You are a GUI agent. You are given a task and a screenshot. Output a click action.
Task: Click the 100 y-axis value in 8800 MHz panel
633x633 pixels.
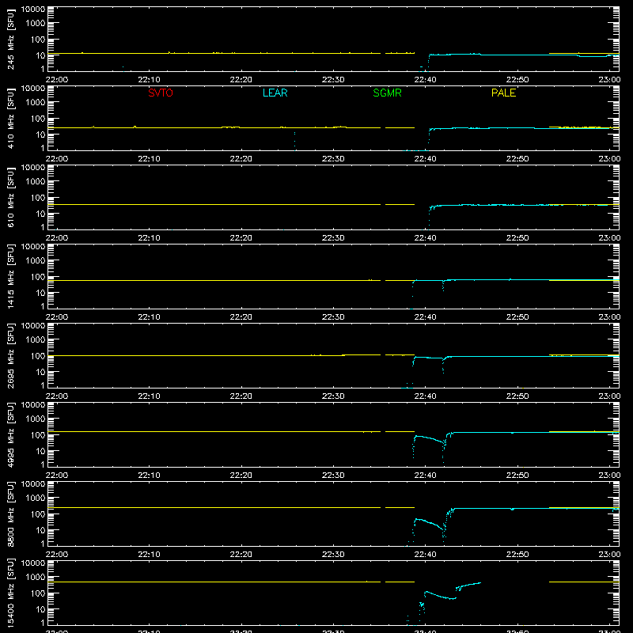click(38, 514)
